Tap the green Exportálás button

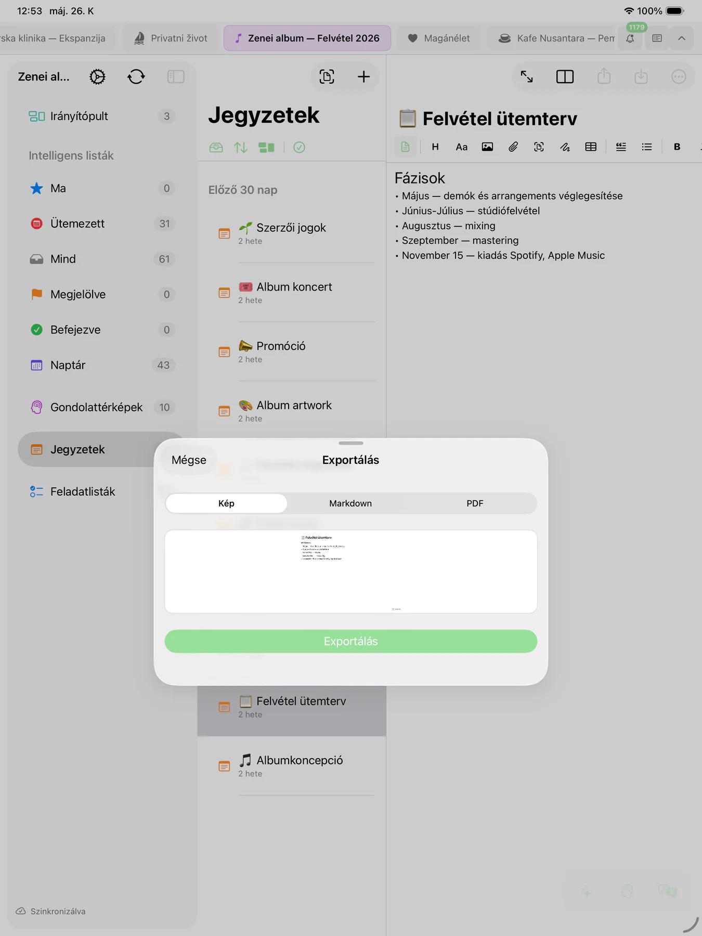(x=351, y=641)
